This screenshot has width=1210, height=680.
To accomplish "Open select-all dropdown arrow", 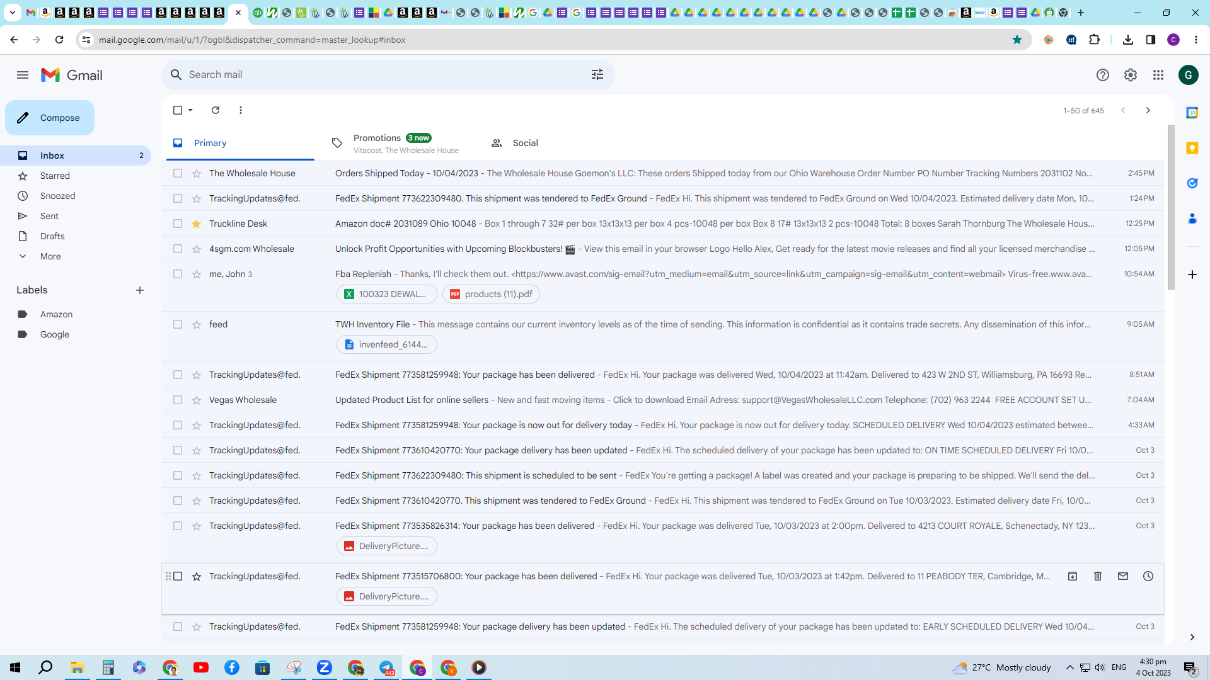I will [x=190, y=110].
